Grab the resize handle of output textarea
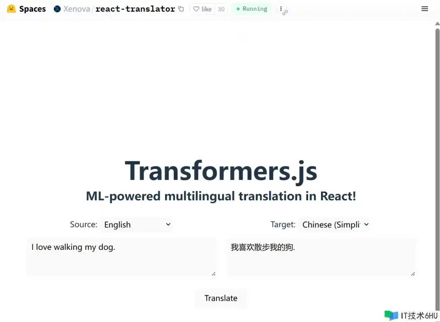 coord(413,274)
